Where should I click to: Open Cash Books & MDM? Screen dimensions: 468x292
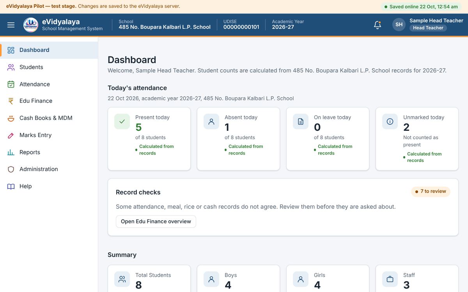click(49, 118)
